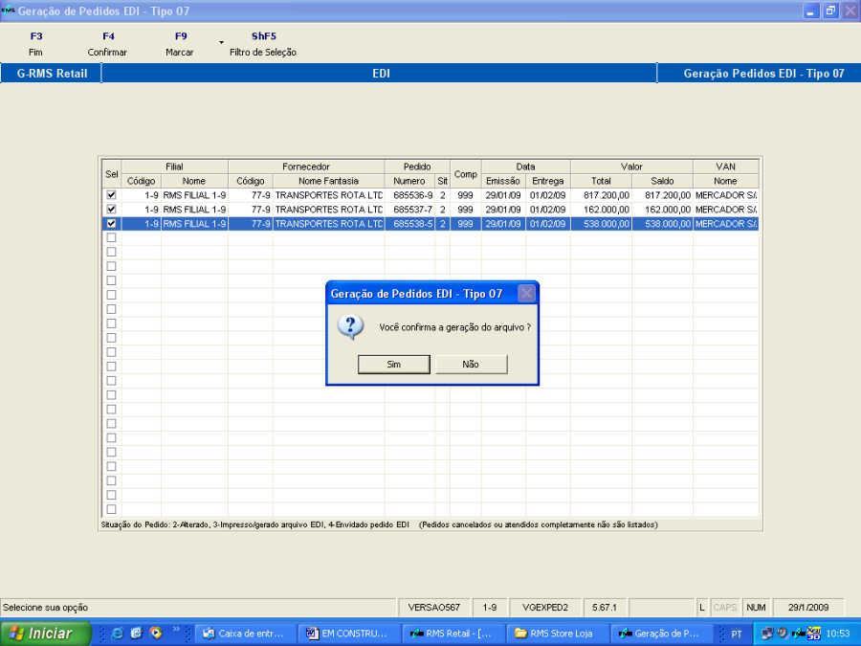The height and width of the screenshot is (646, 861).
Task: Click NUM indicator in status bar
Action: [x=756, y=608]
